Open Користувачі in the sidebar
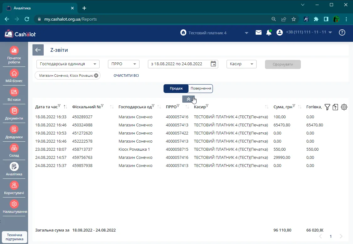Viewport: 353px width, 244px height. click(14, 188)
